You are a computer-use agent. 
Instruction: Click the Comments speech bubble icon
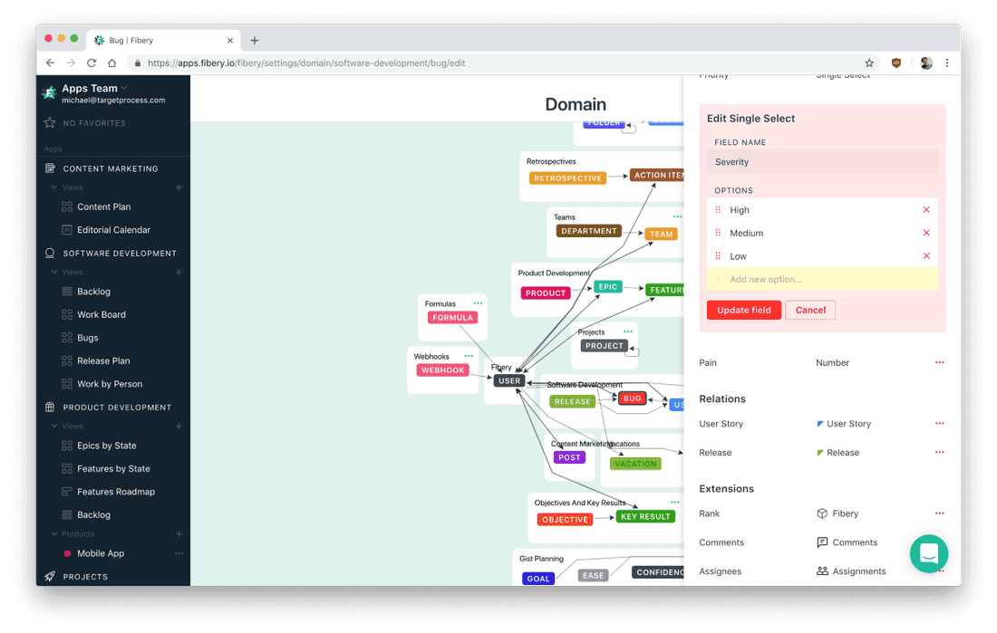pyautogui.click(x=820, y=542)
